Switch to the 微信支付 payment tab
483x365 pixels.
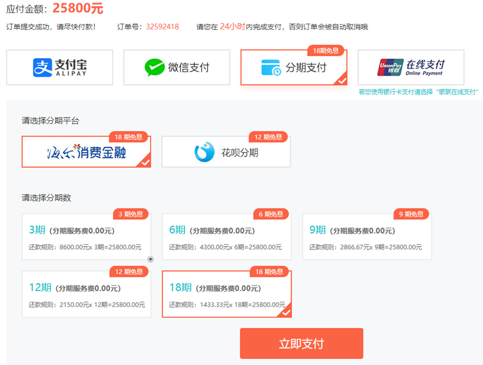coord(177,67)
